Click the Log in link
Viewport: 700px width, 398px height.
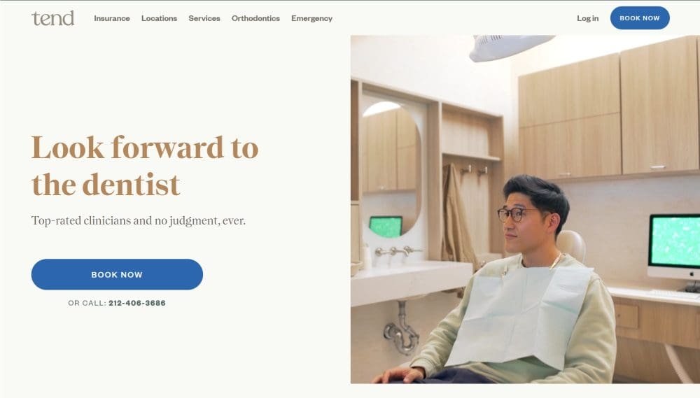587,18
